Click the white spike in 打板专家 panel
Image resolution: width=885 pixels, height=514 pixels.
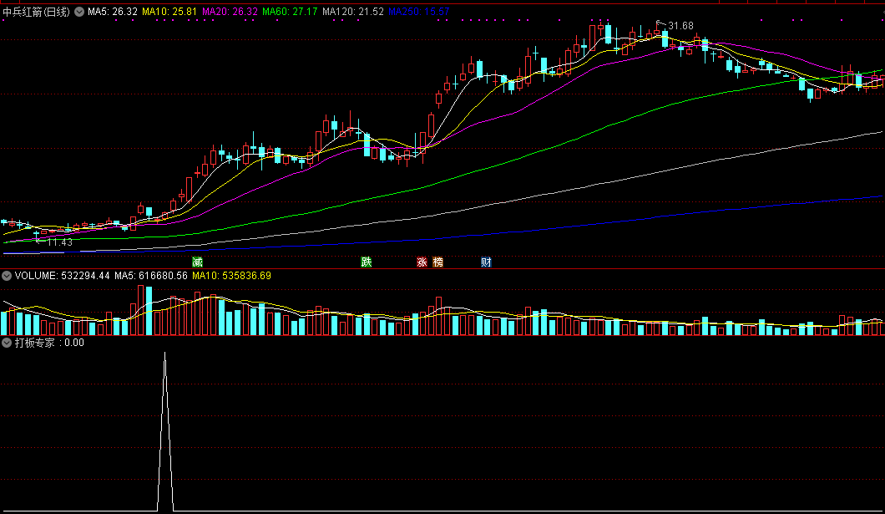(164, 432)
